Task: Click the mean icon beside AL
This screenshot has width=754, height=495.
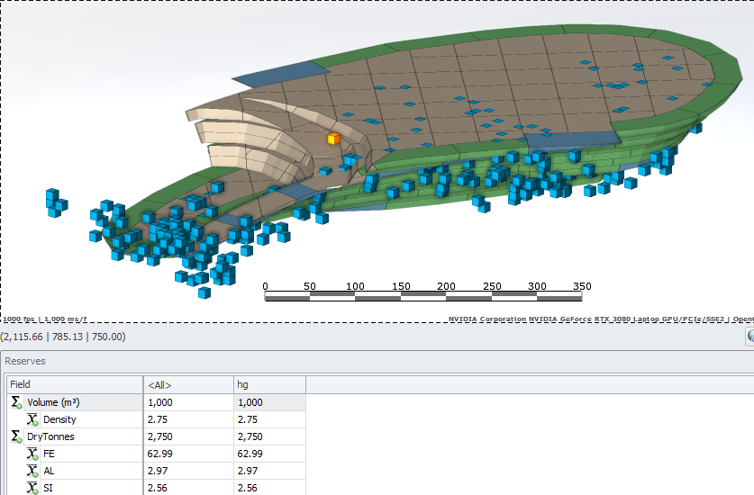Action: tap(32, 471)
